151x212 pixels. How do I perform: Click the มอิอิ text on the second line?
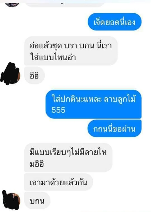pos(37,164)
